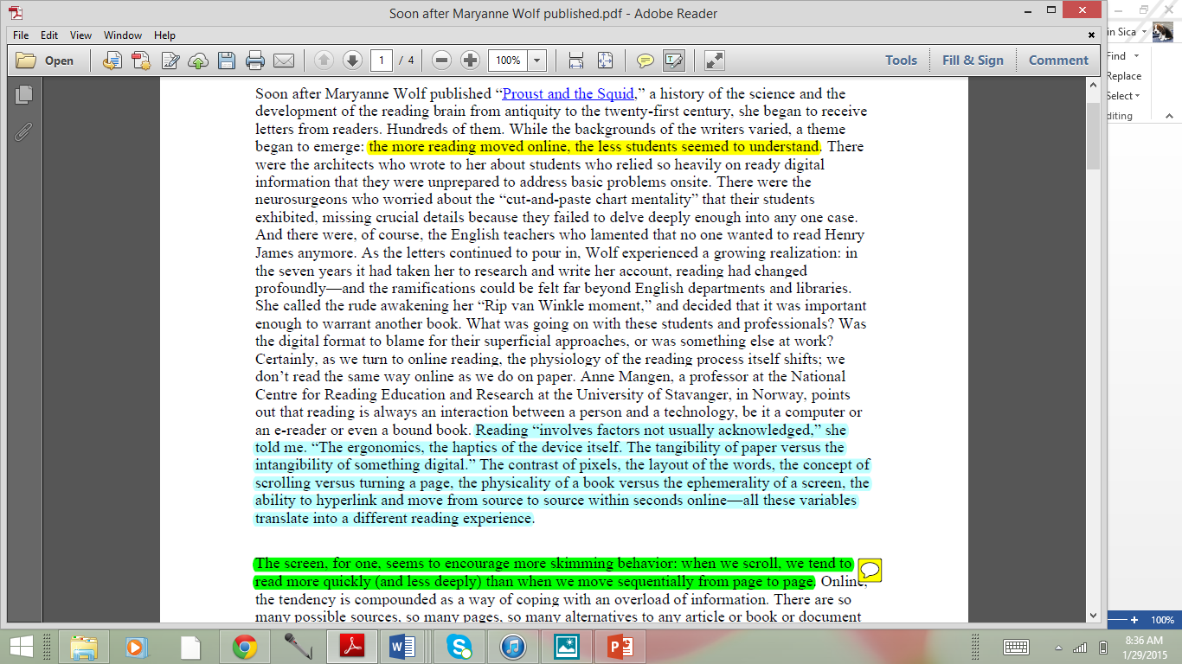Click the 100% zoom level in Word
The height and width of the screenshot is (664, 1182).
(1162, 621)
